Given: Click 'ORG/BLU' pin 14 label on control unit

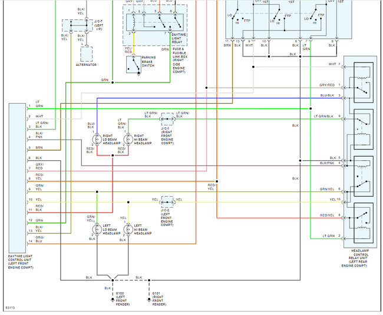Looking at the screenshot, I should tap(39, 239).
